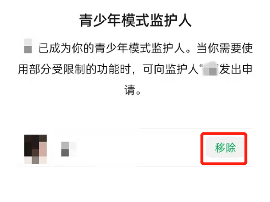Image resolution: width=270 pixels, height=202 pixels.
Task: Tap blank space between description and guardian row
Action: point(135,112)
